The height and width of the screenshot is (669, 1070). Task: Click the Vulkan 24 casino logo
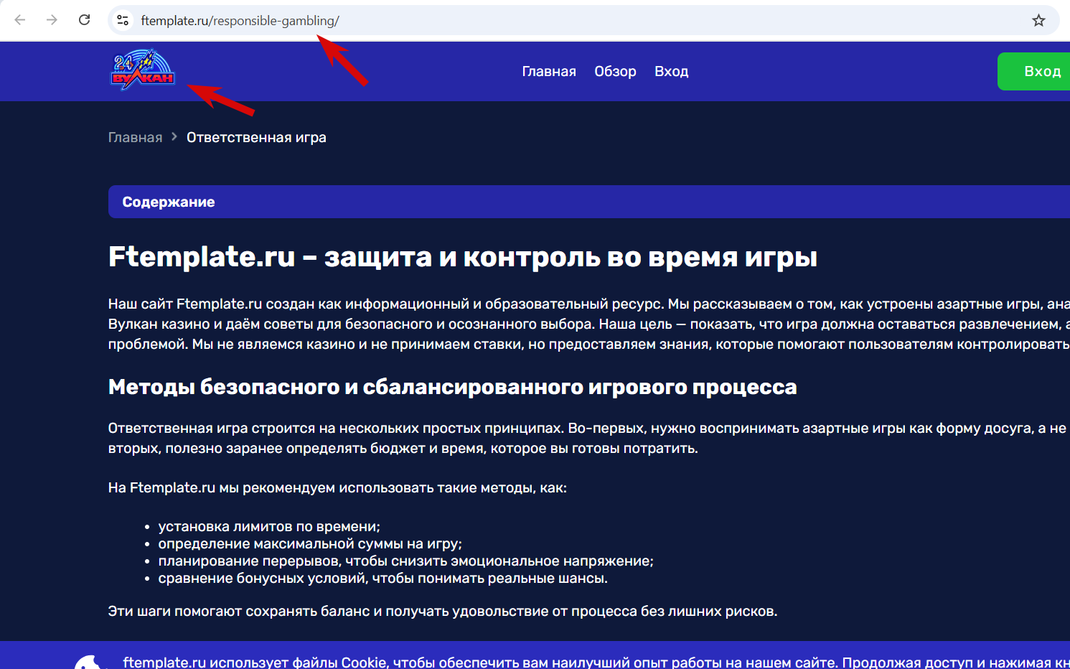143,70
